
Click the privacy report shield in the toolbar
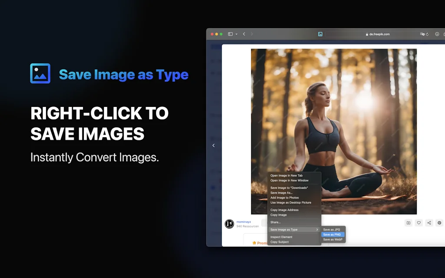[422, 33]
